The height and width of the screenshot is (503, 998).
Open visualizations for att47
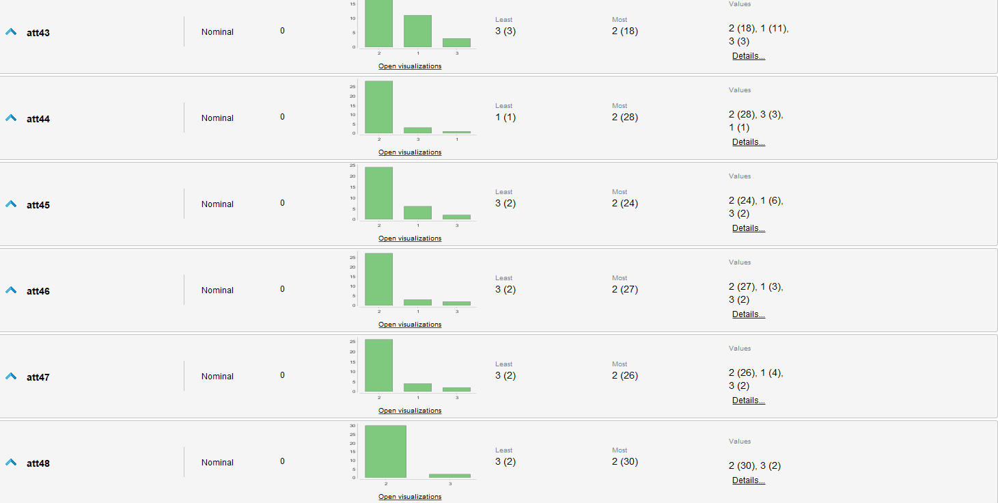(410, 411)
